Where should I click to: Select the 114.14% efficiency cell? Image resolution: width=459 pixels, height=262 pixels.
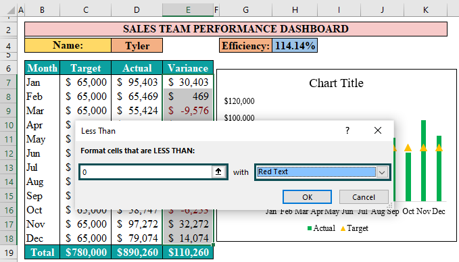[295, 46]
